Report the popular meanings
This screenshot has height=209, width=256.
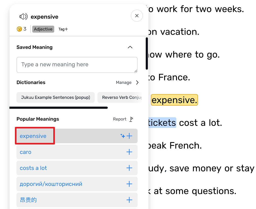(x=119, y=119)
